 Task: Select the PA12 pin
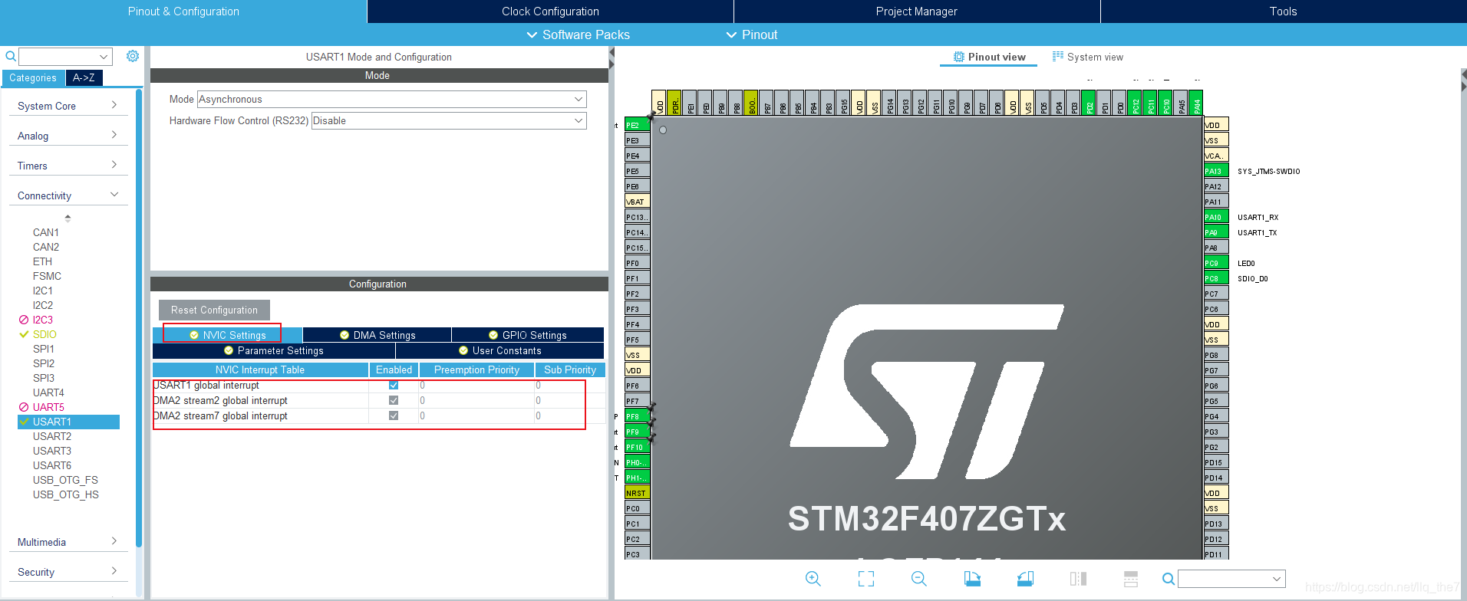coord(1216,186)
